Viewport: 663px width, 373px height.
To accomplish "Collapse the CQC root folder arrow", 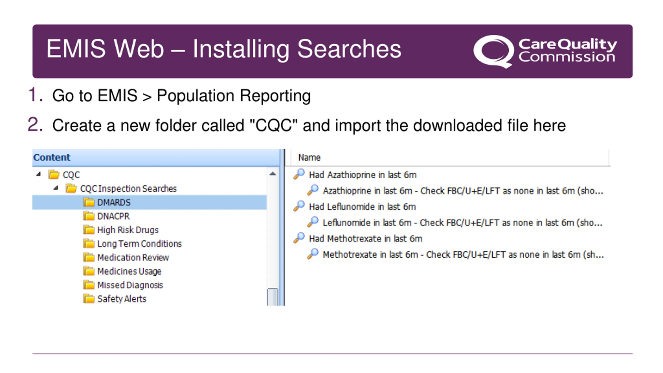I will tap(39, 174).
